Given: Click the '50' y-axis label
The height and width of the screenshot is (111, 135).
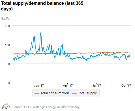Looking at the screenshot, I should pos(8,64).
